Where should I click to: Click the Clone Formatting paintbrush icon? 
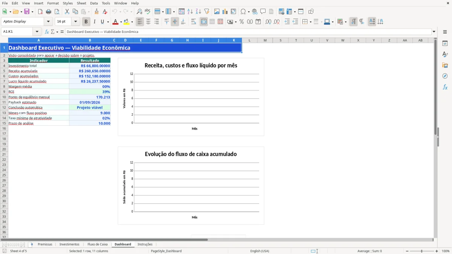point(97,12)
